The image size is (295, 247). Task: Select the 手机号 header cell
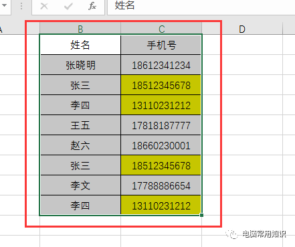click(161, 45)
